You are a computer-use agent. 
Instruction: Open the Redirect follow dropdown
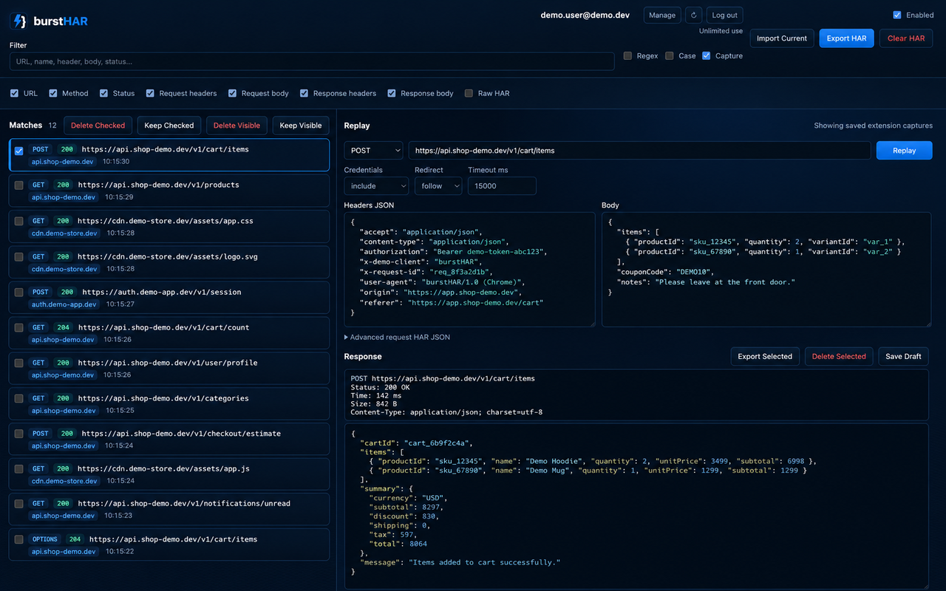(x=438, y=186)
